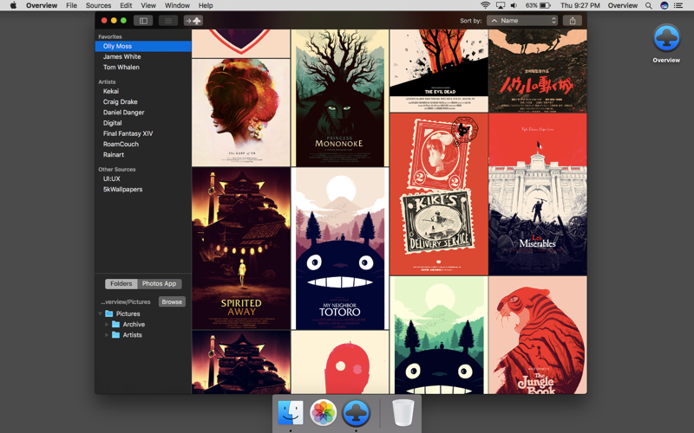
Task: Expand the Artists folder triangle
Action: [107, 335]
